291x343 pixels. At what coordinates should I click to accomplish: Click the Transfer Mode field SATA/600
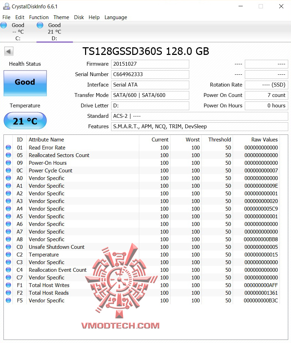click(150, 95)
